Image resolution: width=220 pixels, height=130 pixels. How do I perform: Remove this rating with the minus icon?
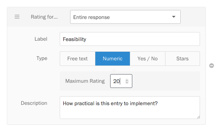[212, 66]
